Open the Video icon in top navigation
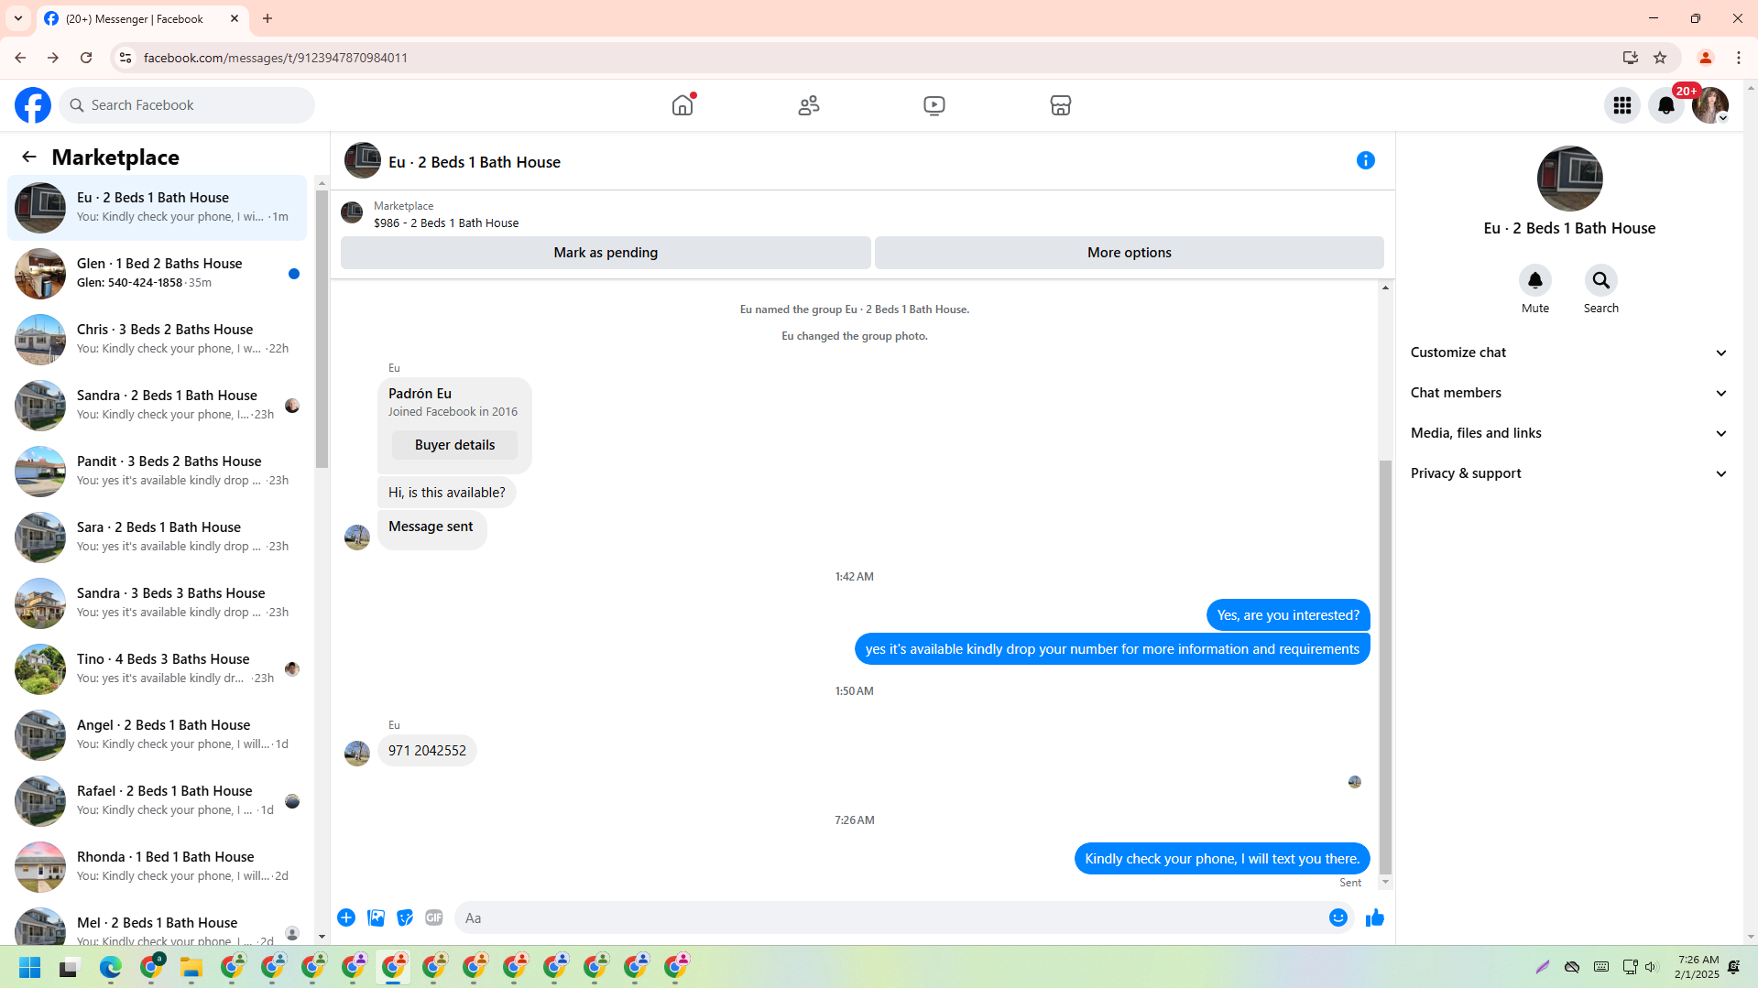The width and height of the screenshot is (1758, 988). 934,105
